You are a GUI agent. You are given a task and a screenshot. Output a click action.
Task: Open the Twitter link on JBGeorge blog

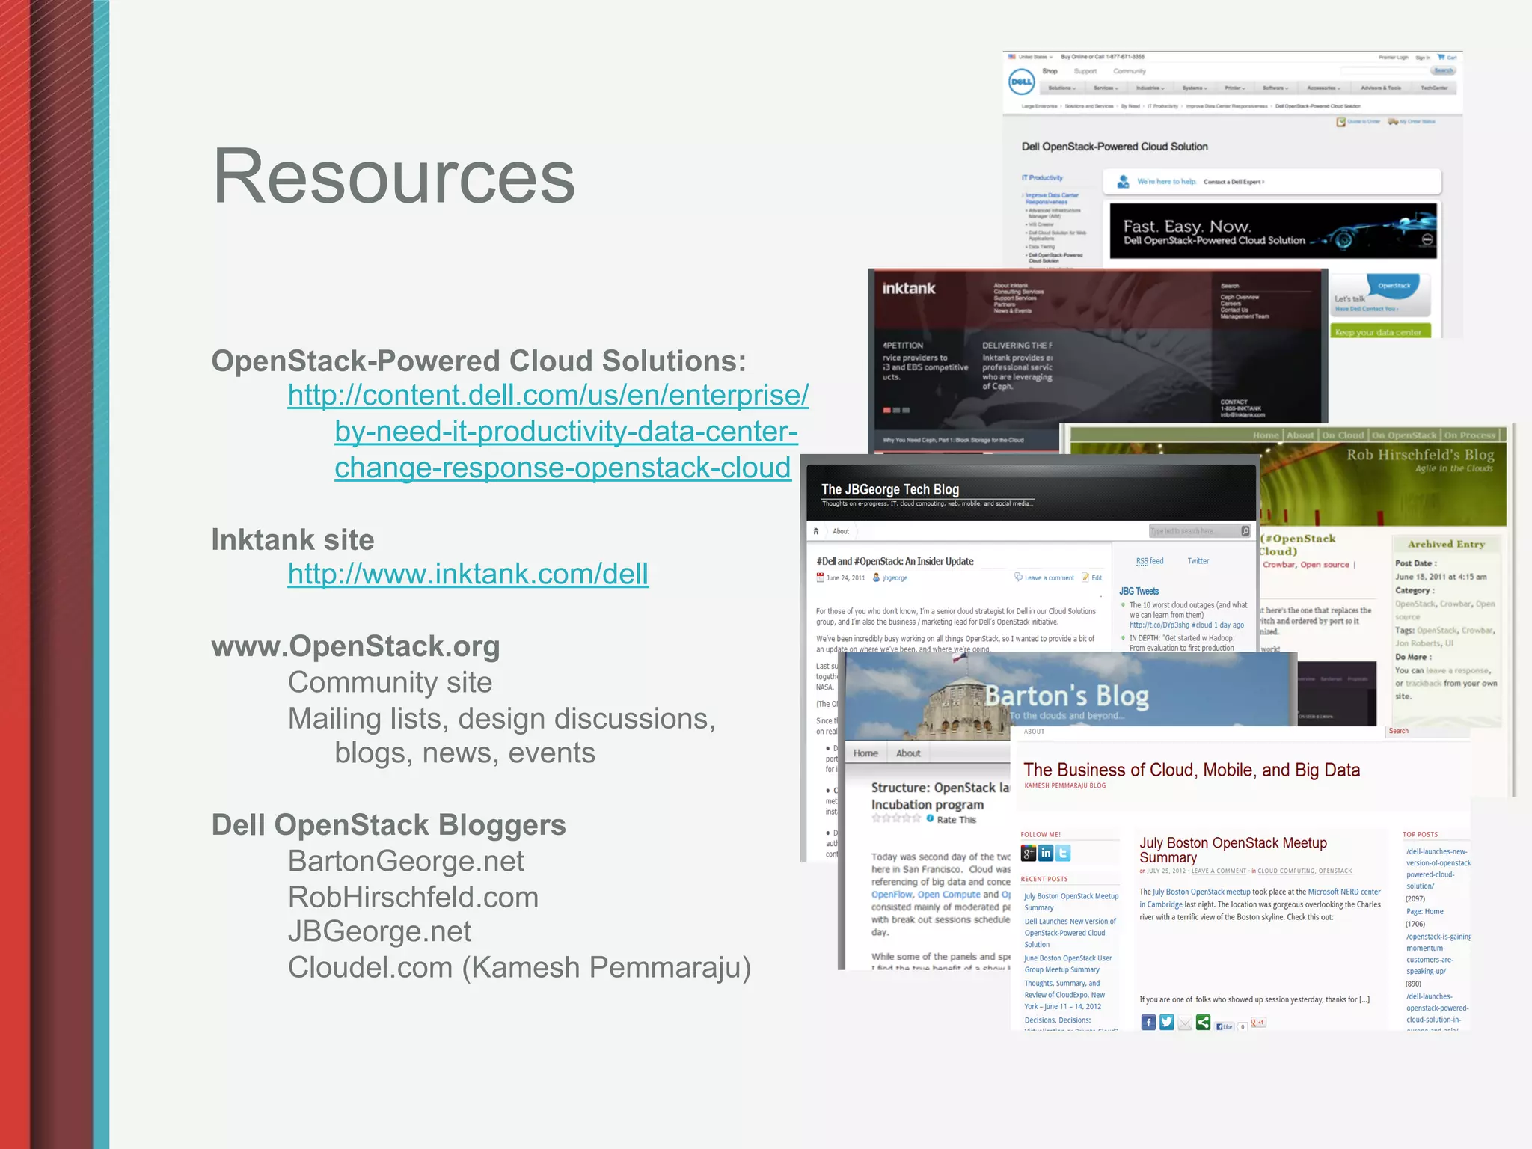(x=1198, y=561)
